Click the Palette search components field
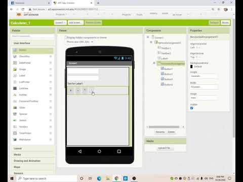 point(33,36)
